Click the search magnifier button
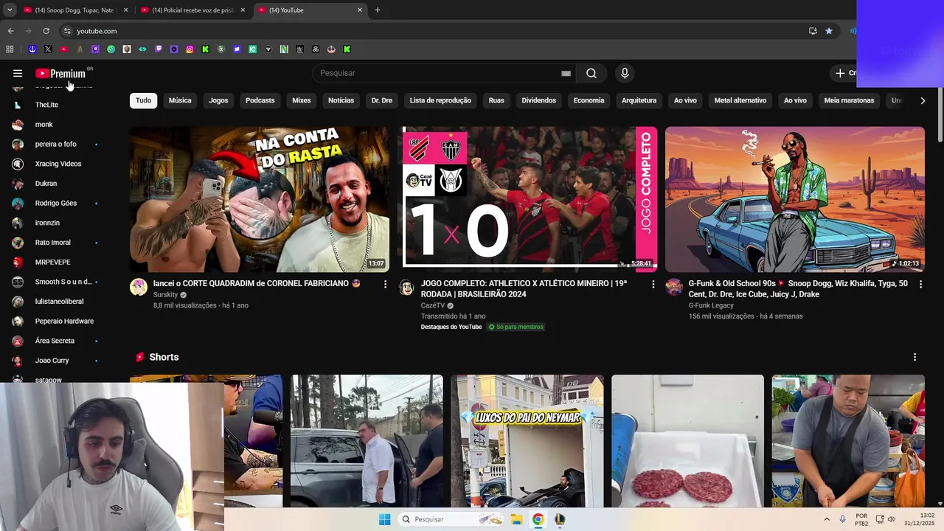This screenshot has height=531, width=944. click(591, 73)
